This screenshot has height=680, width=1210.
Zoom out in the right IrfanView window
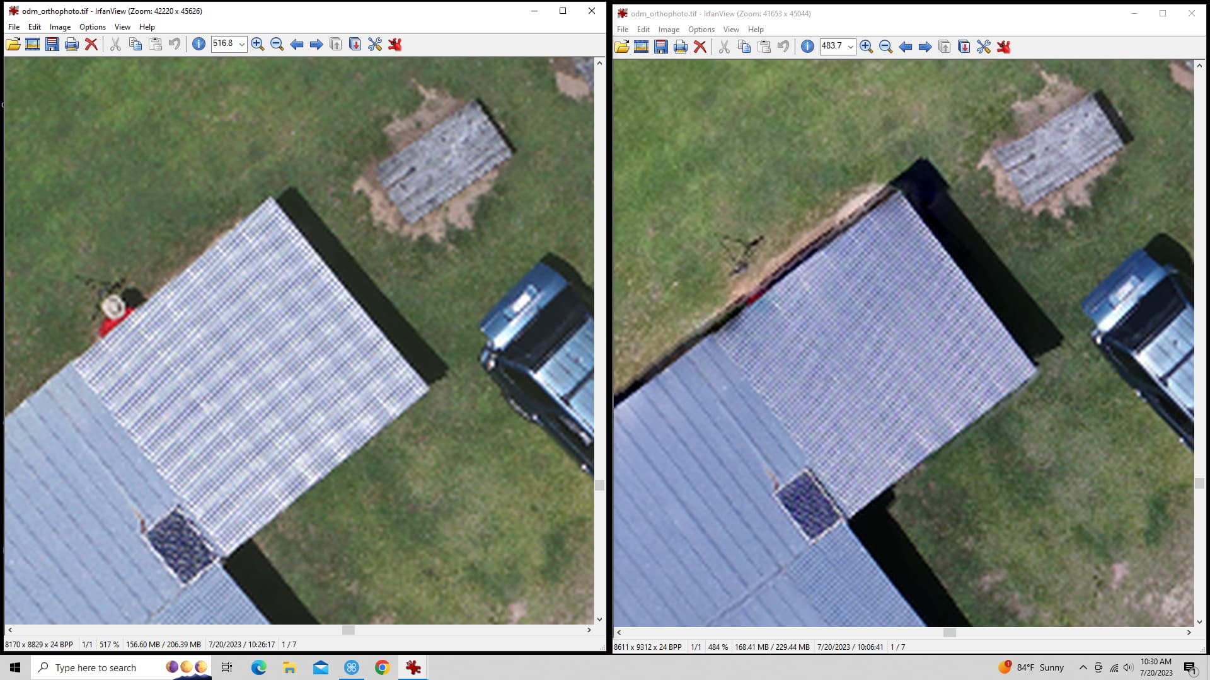(x=885, y=47)
